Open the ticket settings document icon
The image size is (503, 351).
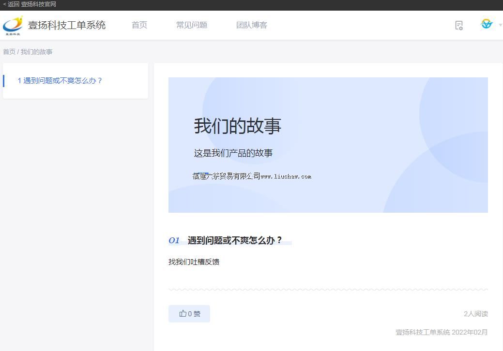(x=459, y=25)
